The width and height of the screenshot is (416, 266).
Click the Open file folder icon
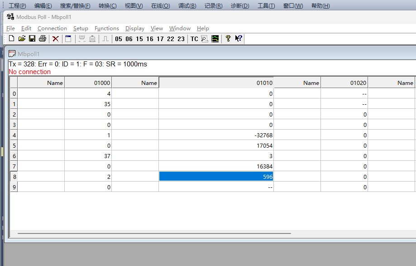22,39
